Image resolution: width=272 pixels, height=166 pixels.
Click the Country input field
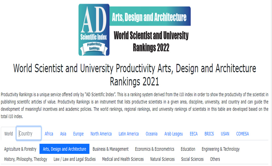pyautogui.click(x=29, y=133)
